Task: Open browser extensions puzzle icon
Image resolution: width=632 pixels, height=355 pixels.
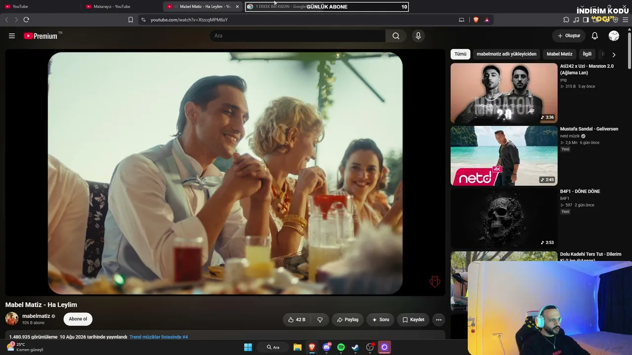Action: 566,20
